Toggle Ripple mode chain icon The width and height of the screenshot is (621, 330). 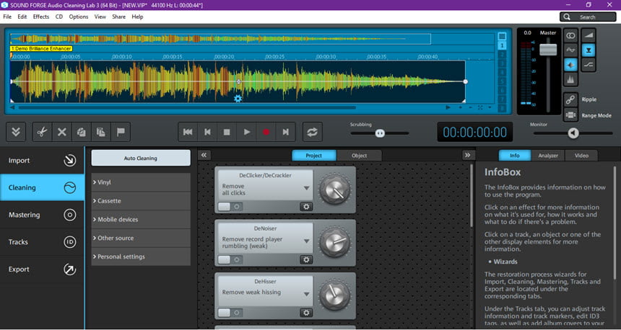click(570, 99)
